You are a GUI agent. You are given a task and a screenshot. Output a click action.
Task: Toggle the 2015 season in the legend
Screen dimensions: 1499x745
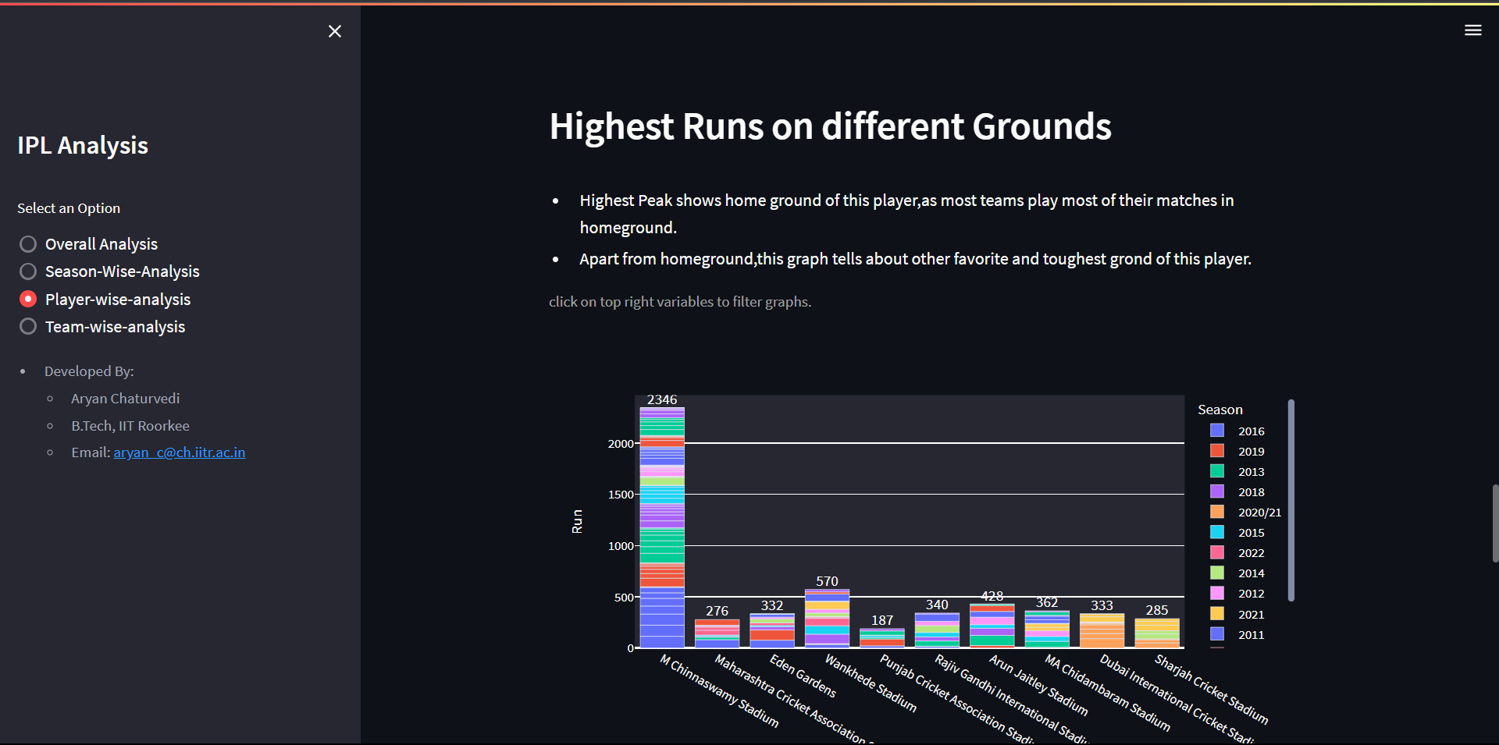pyautogui.click(x=1218, y=532)
